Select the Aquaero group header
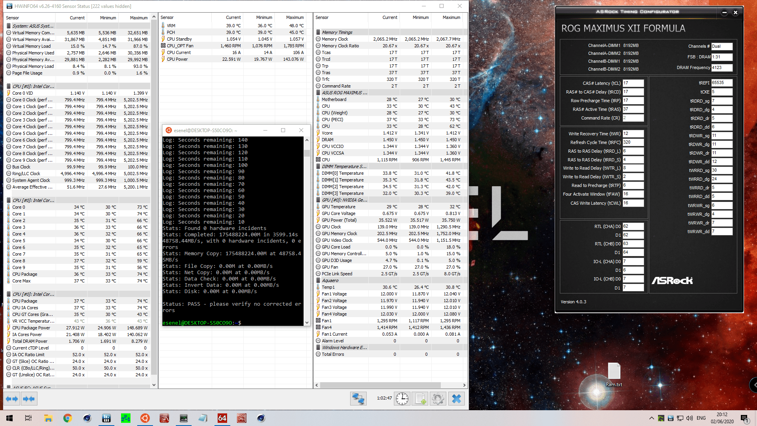 (390, 280)
